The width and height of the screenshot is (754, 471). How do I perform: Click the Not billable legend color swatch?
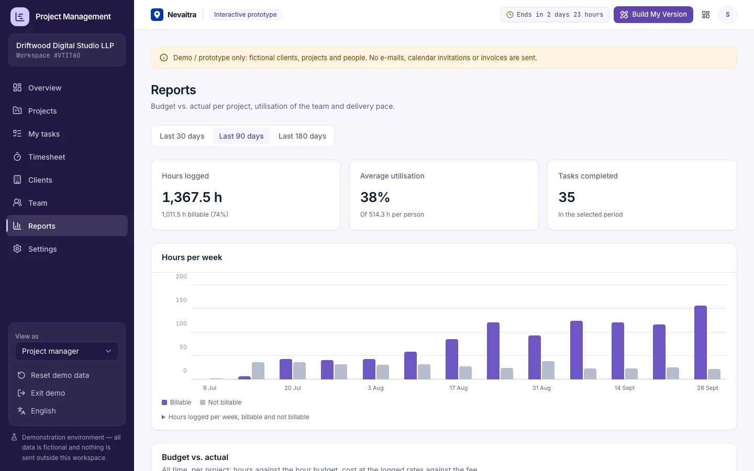pos(203,402)
